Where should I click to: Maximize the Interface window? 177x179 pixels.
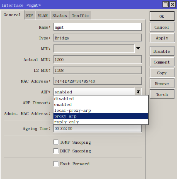166,5
